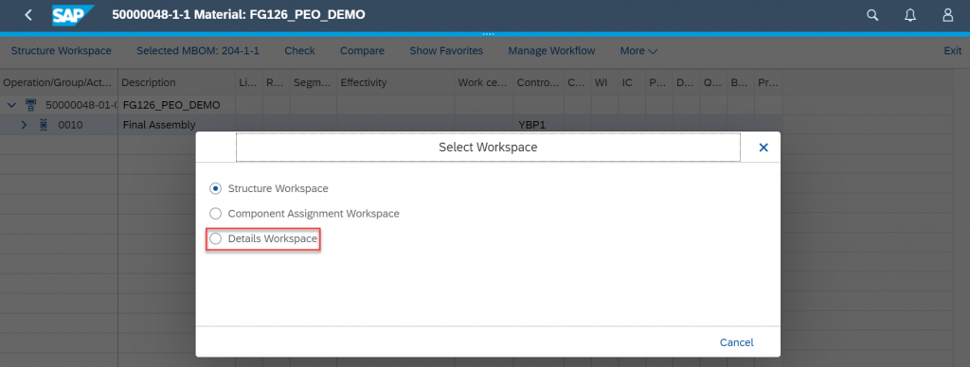
Task: Run the Check action
Action: coord(299,51)
